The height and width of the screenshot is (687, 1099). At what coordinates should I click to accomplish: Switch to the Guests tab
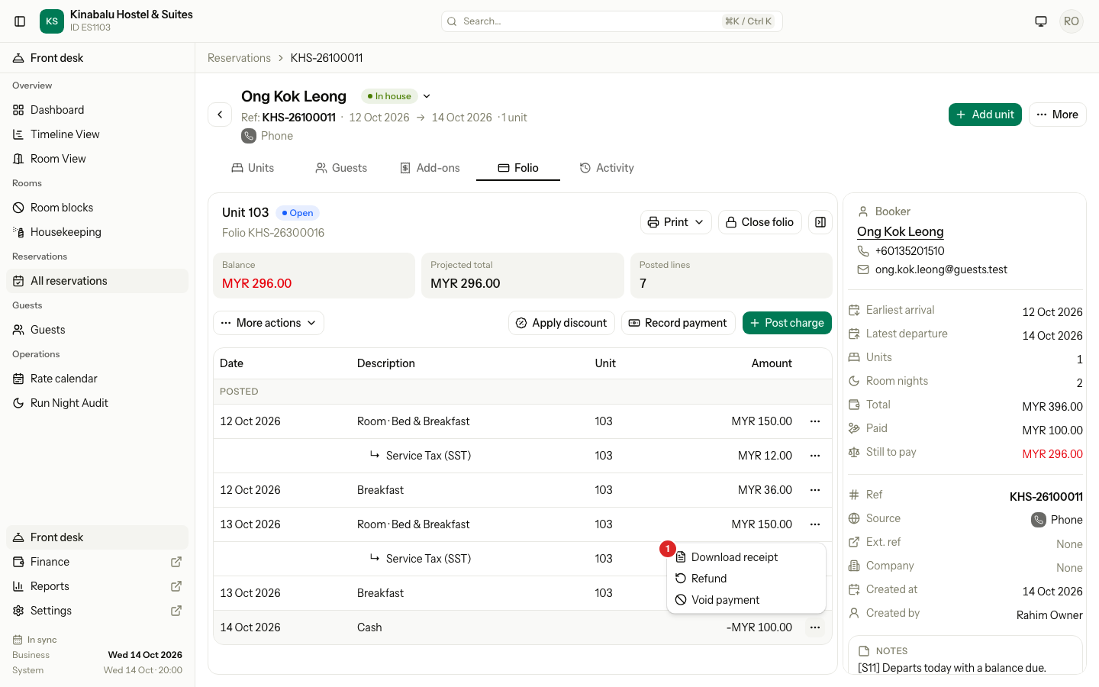point(341,168)
